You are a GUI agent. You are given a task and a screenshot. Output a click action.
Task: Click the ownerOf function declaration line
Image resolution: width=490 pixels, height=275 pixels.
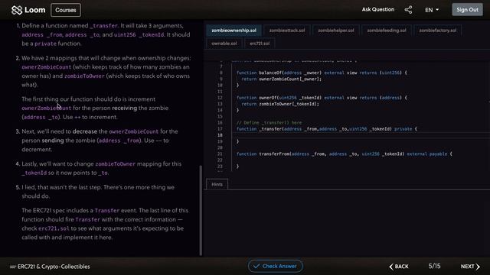(x=322, y=98)
